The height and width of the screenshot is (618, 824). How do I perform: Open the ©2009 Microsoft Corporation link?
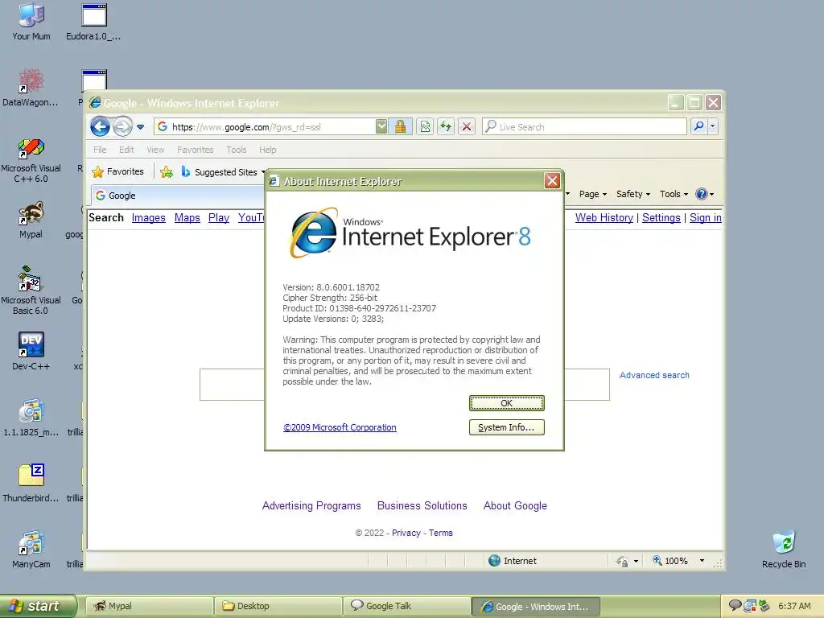point(340,427)
